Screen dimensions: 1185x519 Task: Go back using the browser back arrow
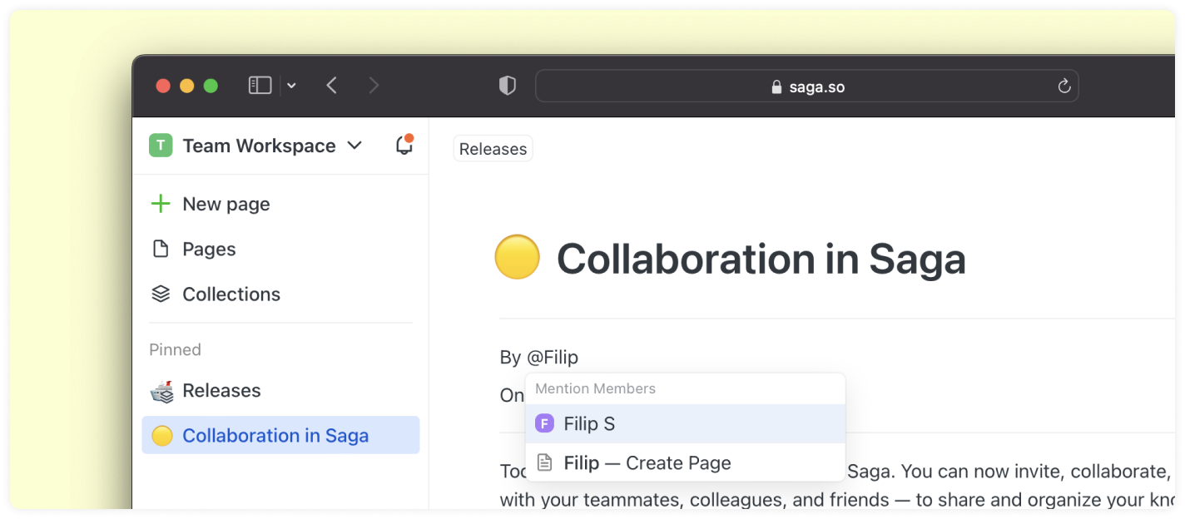(332, 86)
